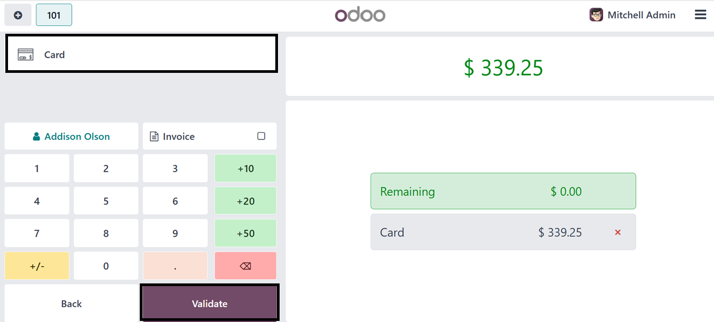
Task: Click the credit card icon in Card method
Action: click(26, 55)
